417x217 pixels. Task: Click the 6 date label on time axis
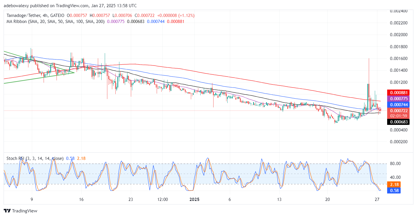coord(230,199)
